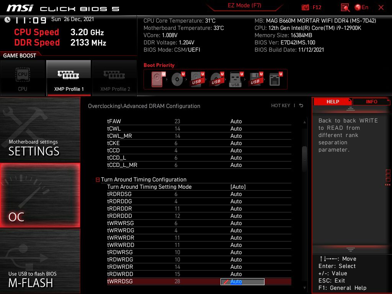
Task: Select the USB key boot device icon
Action: (236, 79)
